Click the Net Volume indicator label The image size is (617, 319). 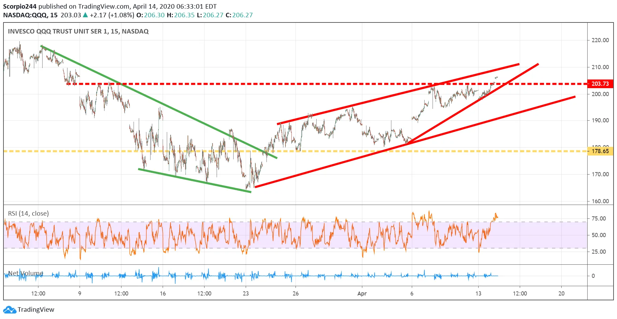pyautogui.click(x=26, y=273)
